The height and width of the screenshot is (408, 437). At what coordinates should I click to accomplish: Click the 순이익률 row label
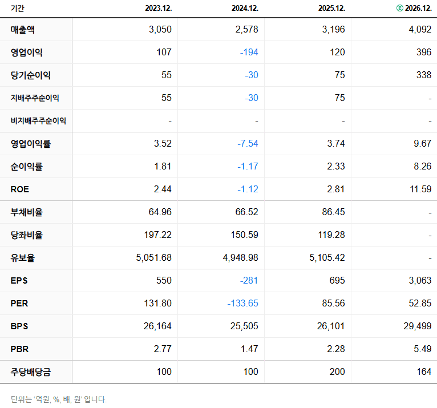26,167
